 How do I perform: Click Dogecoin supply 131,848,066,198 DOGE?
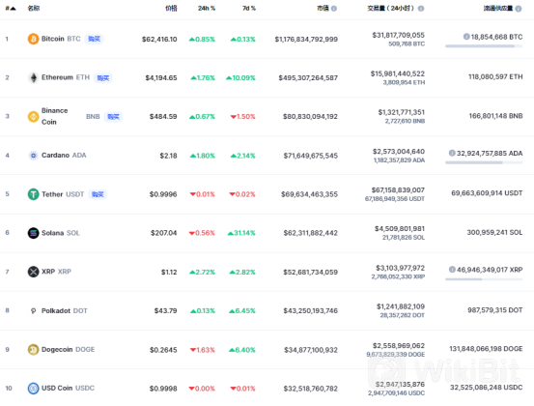(x=486, y=349)
